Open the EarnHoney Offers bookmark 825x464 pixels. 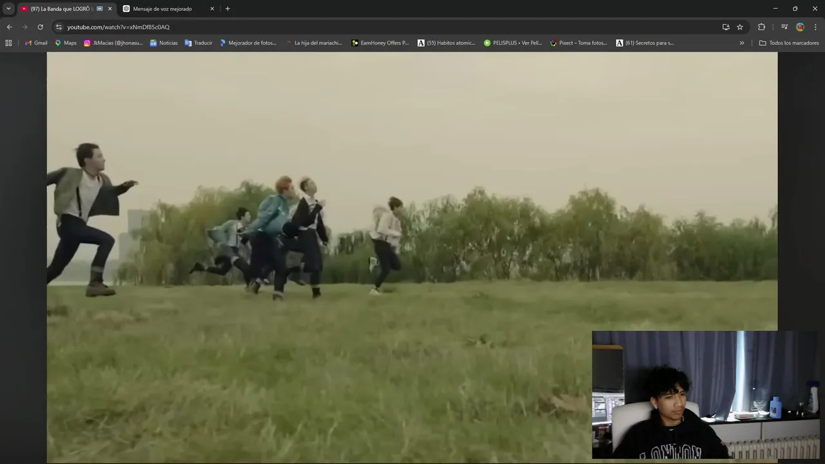[380, 43]
